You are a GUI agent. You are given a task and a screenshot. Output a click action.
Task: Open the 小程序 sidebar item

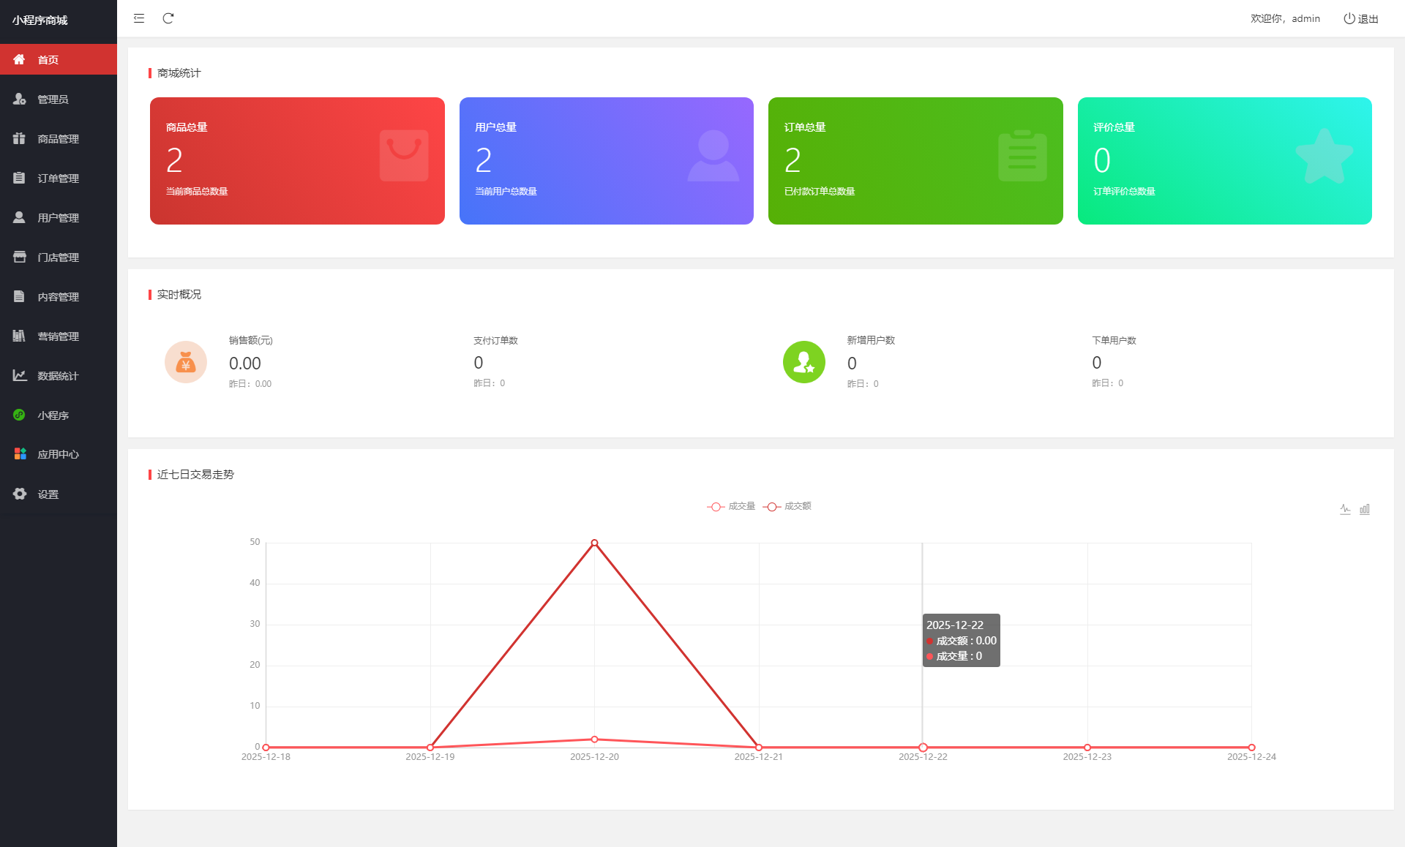(53, 415)
